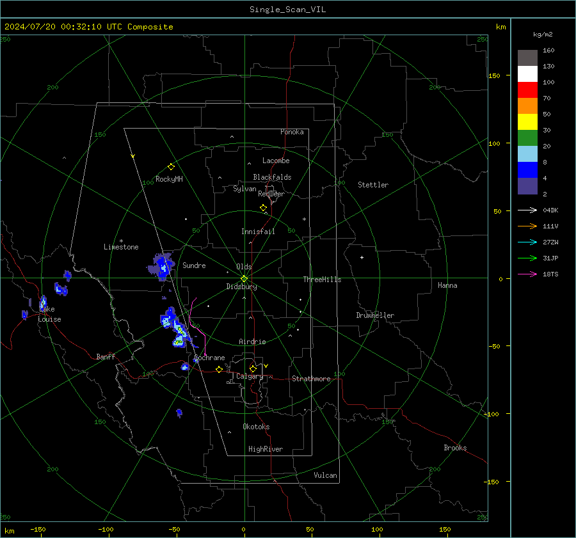Click the yellow V marker northeast of Calgary
The image size is (576, 538).
tap(266, 366)
